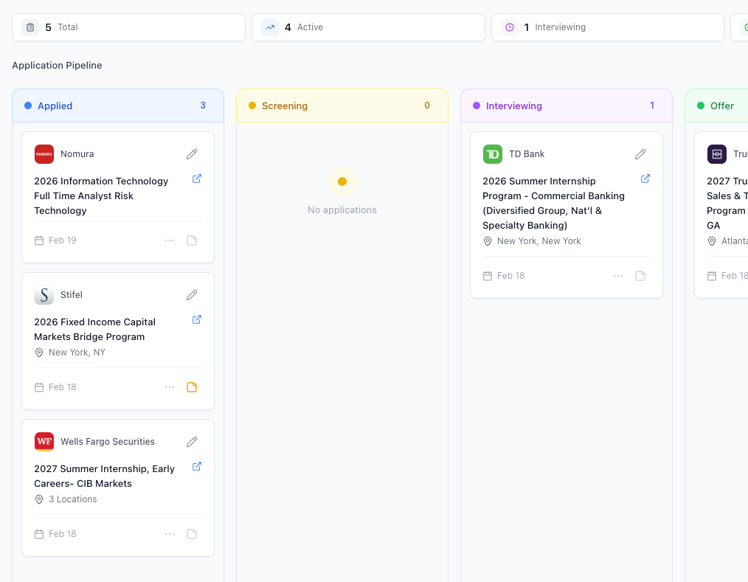Edit the TD Bank application card
The width and height of the screenshot is (748, 582).
(640, 153)
